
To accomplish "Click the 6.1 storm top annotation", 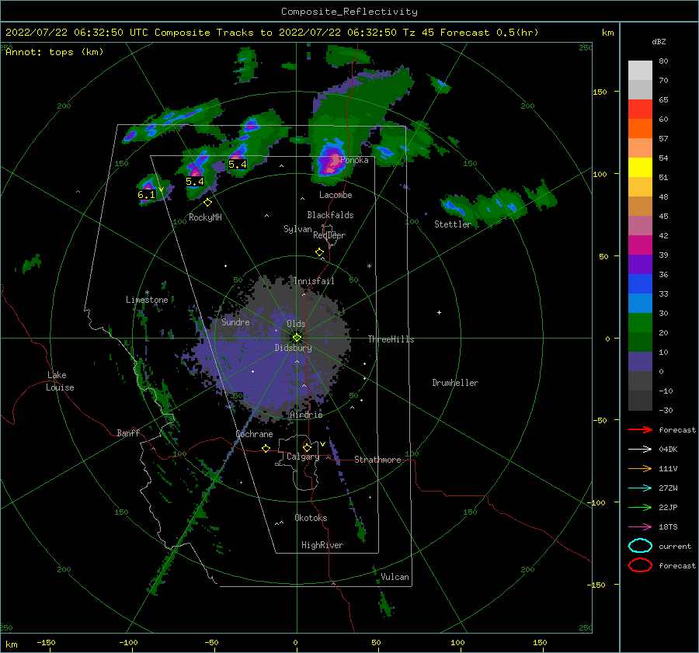I will [146, 195].
